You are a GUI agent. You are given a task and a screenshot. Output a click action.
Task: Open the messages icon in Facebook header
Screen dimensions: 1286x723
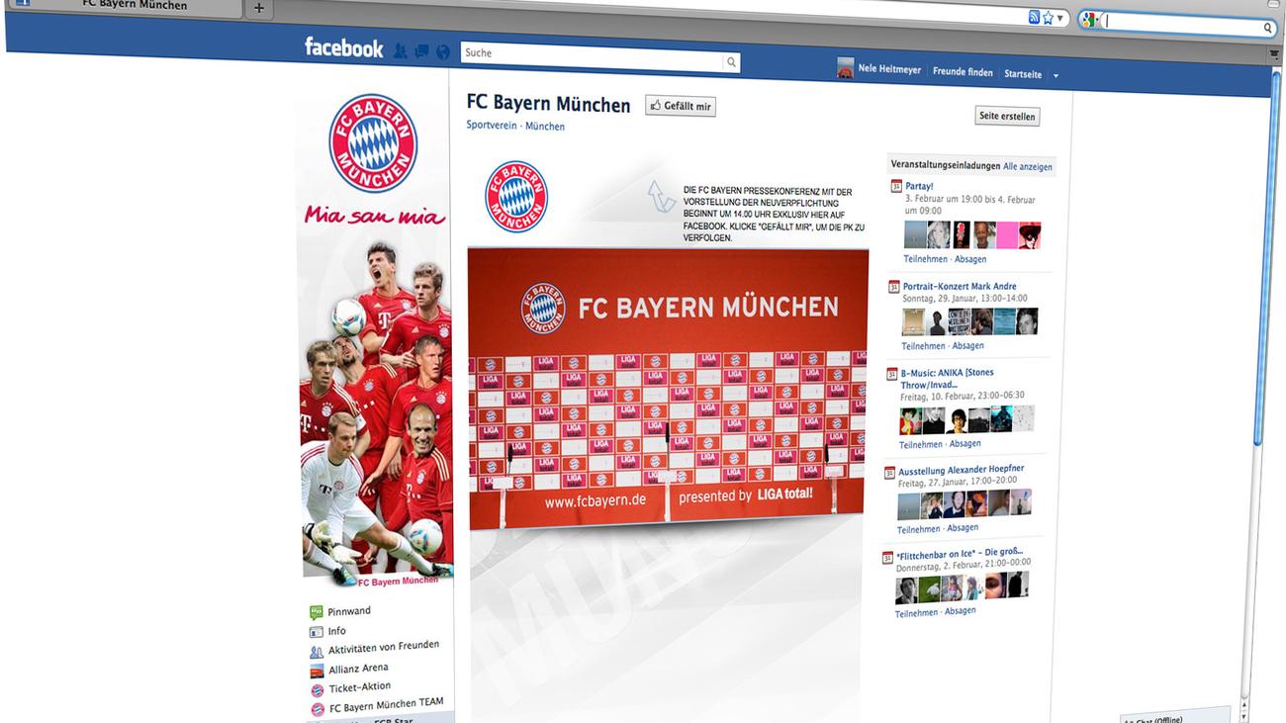point(421,51)
